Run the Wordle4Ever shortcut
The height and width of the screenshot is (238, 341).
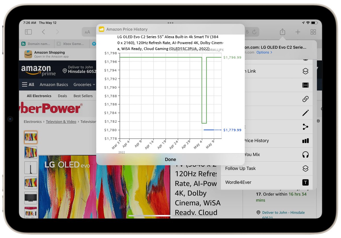267,182
